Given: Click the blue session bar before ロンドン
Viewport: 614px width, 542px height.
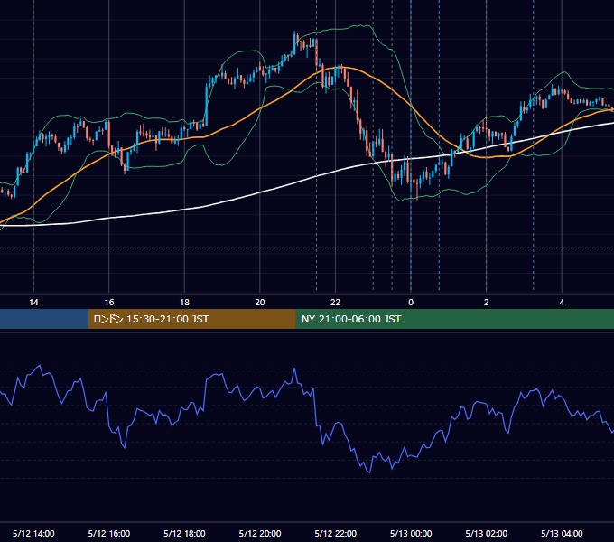Looking at the screenshot, I should [44, 319].
